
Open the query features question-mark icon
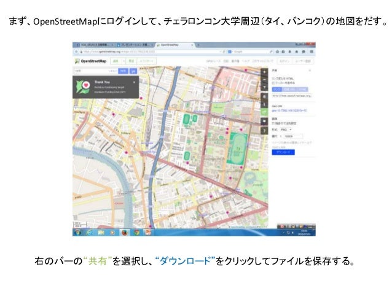pyautogui.click(x=264, y=131)
